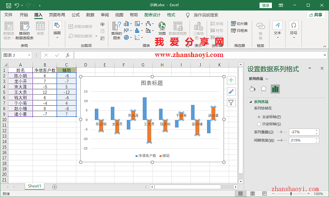Image resolution: width=329 pixels, height=197 pixels.
Task: Increase Gap Width stepper up arrow
Action: click(316, 139)
